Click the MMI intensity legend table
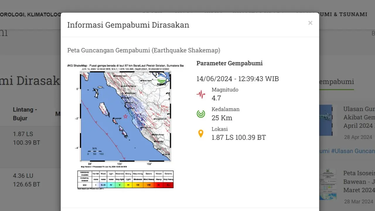This screenshot has height=211, width=375. tap(125, 179)
